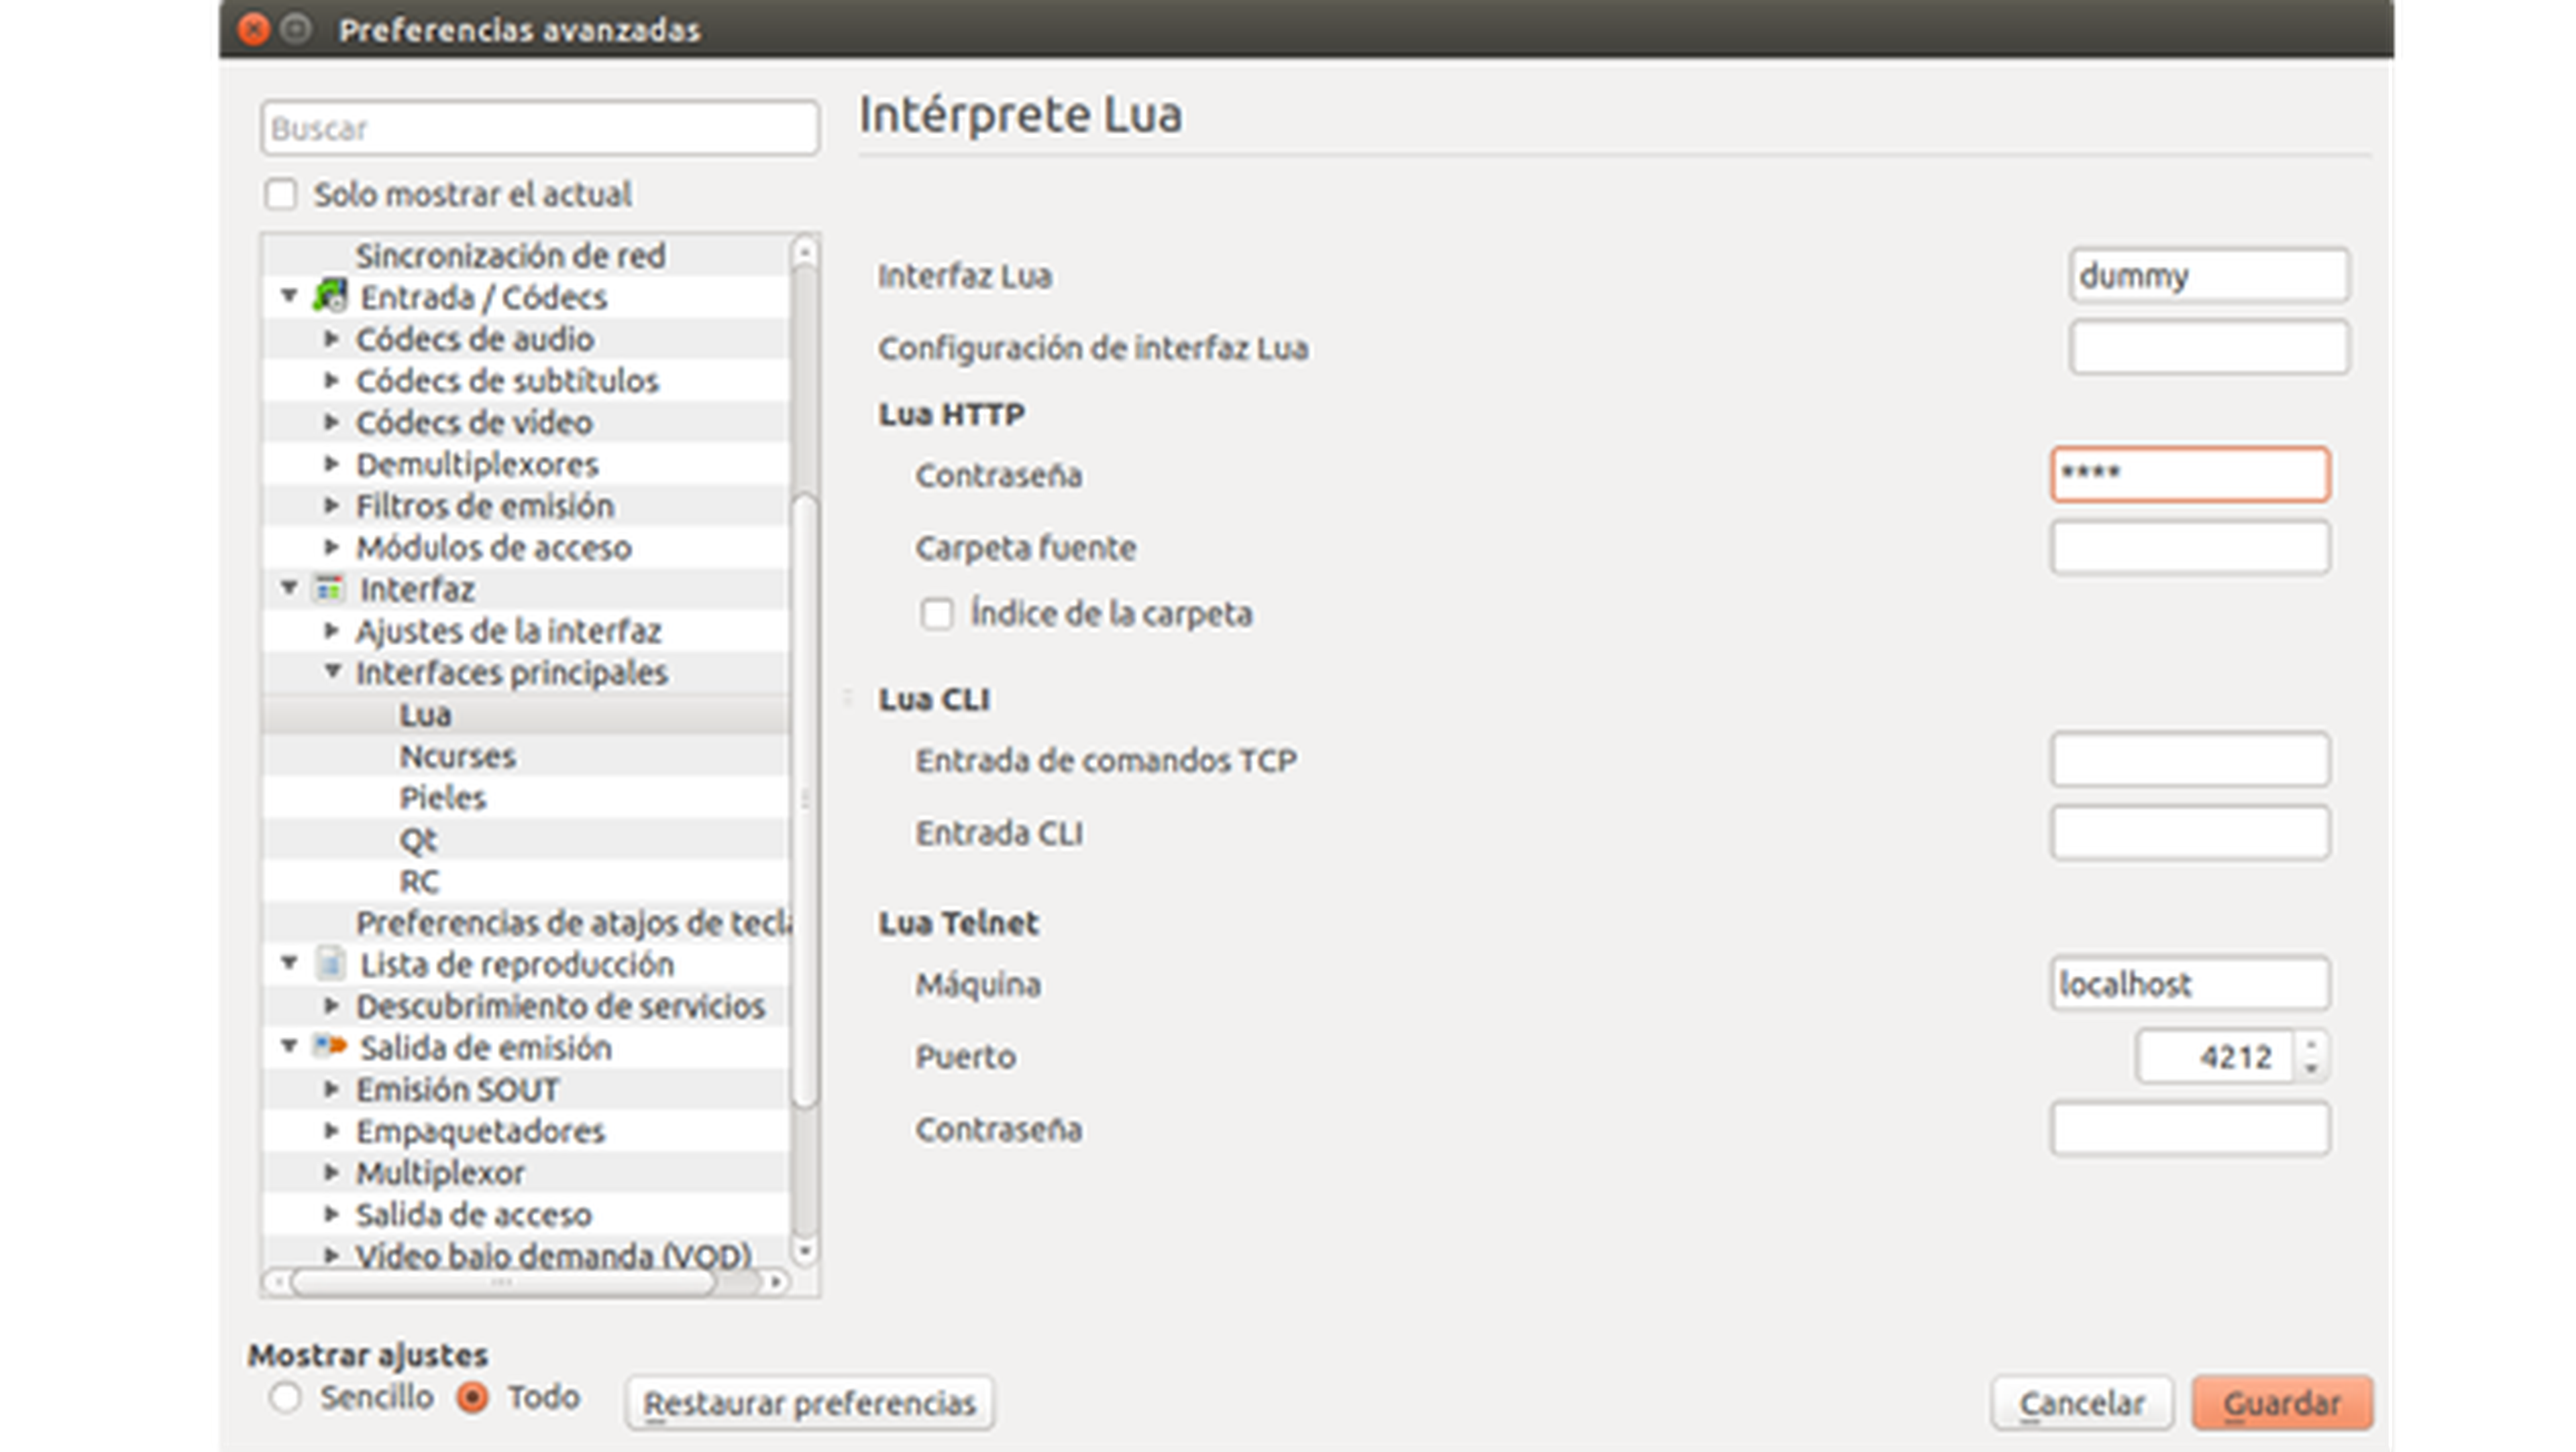Decrease the Puerto value with down arrow

[x=2311, y=1069]
